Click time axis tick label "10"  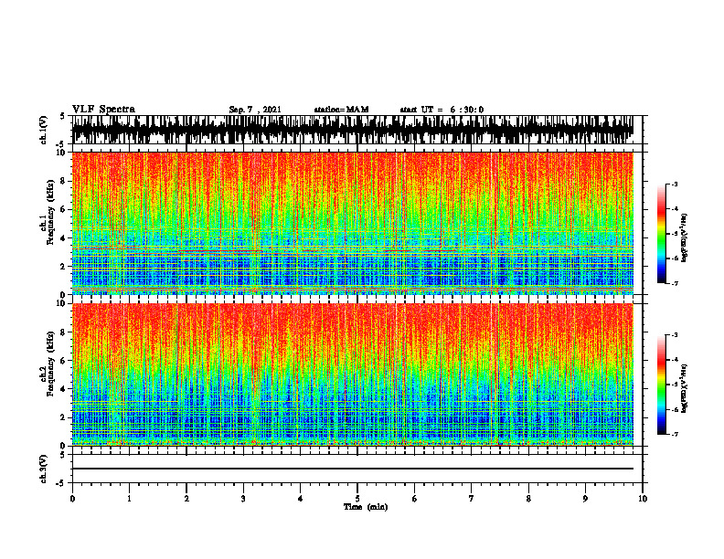coord(643,499)
